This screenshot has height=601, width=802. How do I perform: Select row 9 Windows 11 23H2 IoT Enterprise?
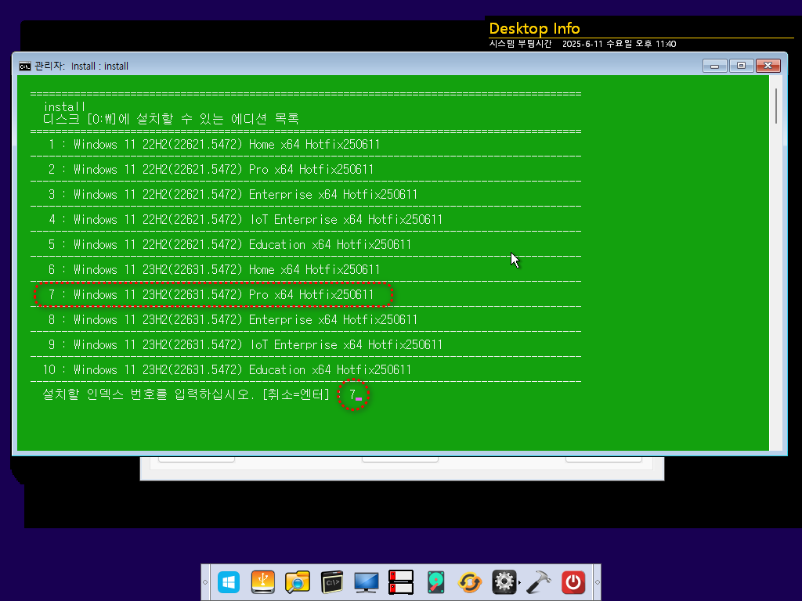click(x=245, y=345)
